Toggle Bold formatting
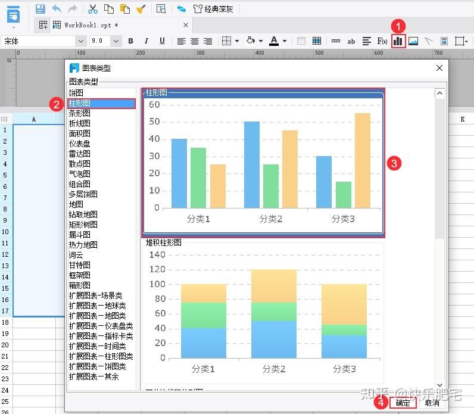474x414 pixels. coord(130,41)
